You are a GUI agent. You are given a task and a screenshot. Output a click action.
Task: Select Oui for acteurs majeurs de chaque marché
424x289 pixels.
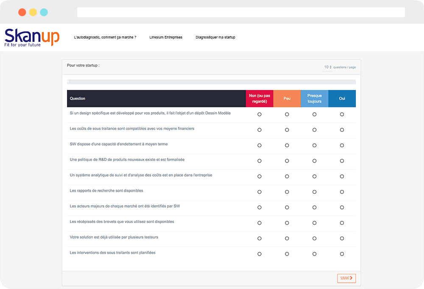pos(342,207)
